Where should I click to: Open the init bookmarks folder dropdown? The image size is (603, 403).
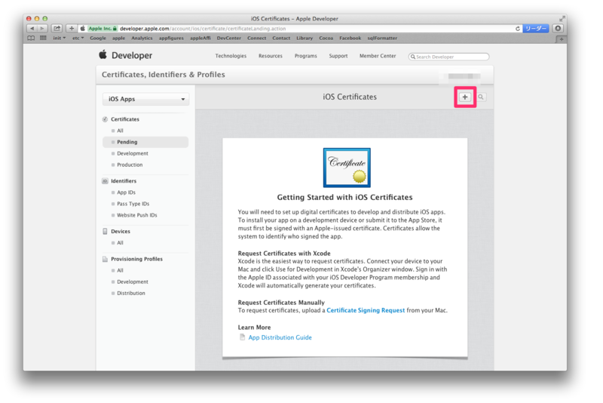coord(60,38)
